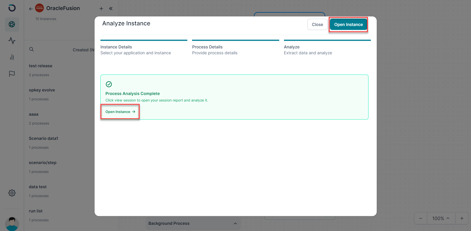Click the Background Process label
This screenshot has height=231, width=471.
pos(169,223)
